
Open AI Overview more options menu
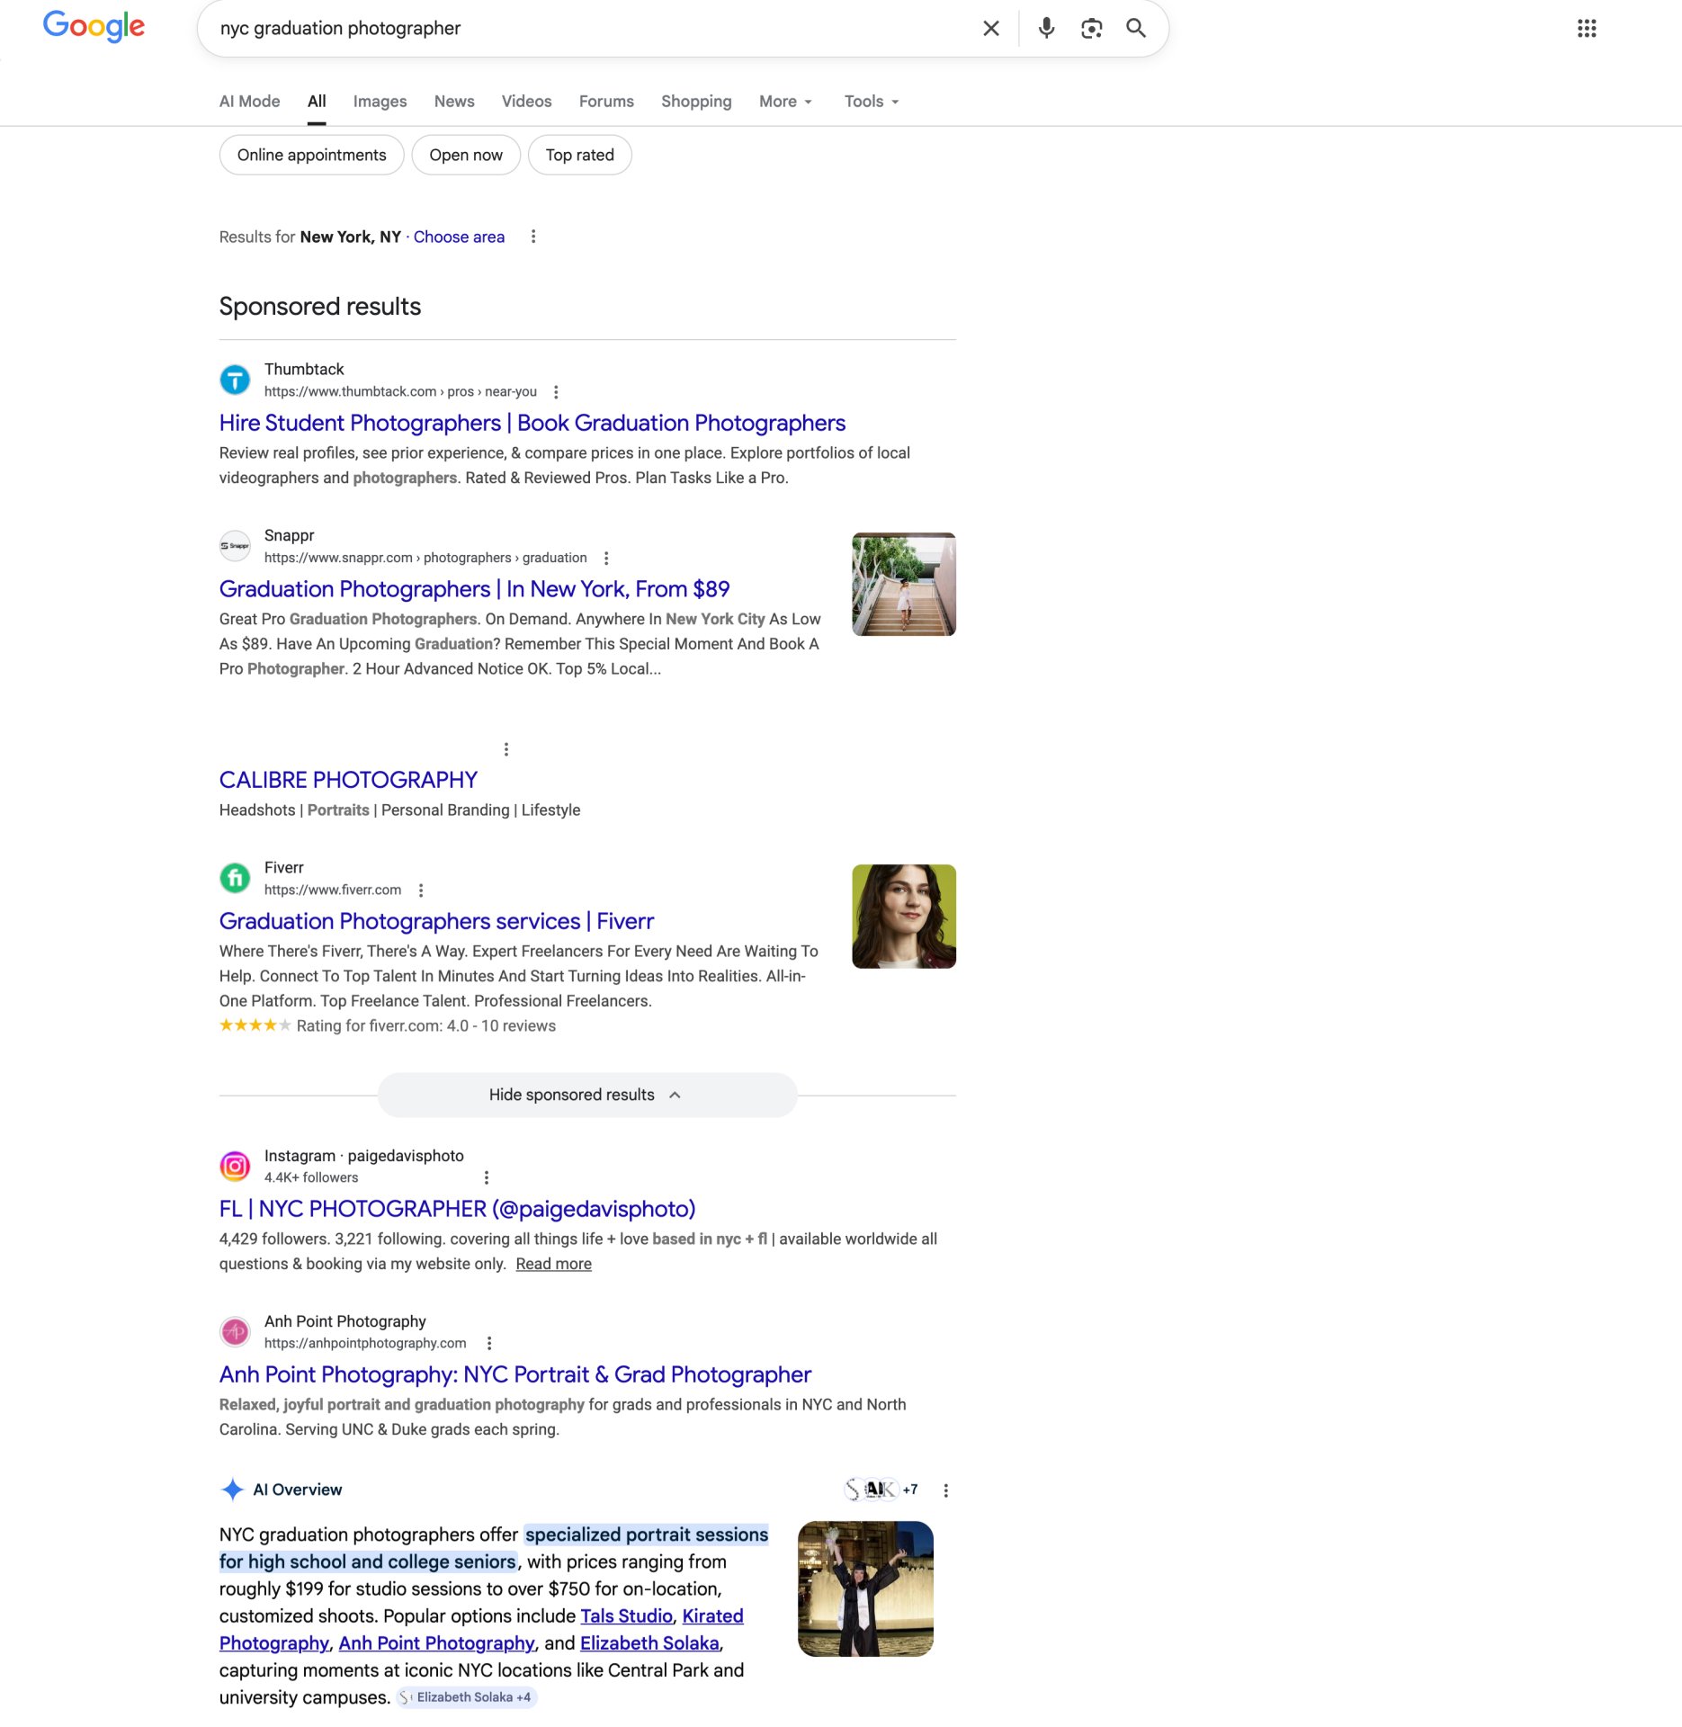point(945,1490)
